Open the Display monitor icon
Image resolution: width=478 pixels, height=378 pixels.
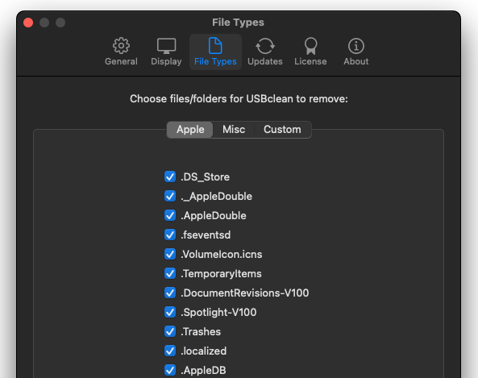click(x=166, y=46)
